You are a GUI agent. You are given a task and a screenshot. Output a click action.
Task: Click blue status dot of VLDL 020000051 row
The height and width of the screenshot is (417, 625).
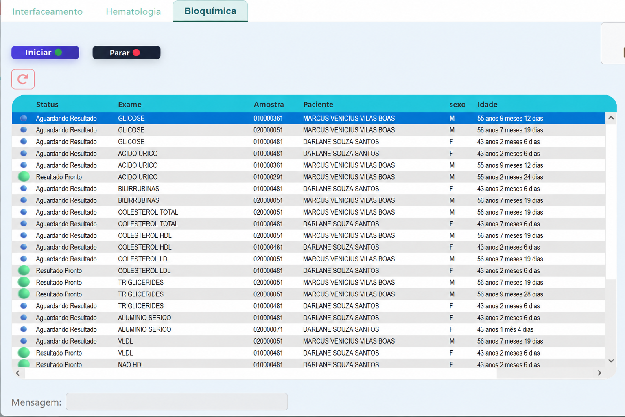[x=24, y=341]
